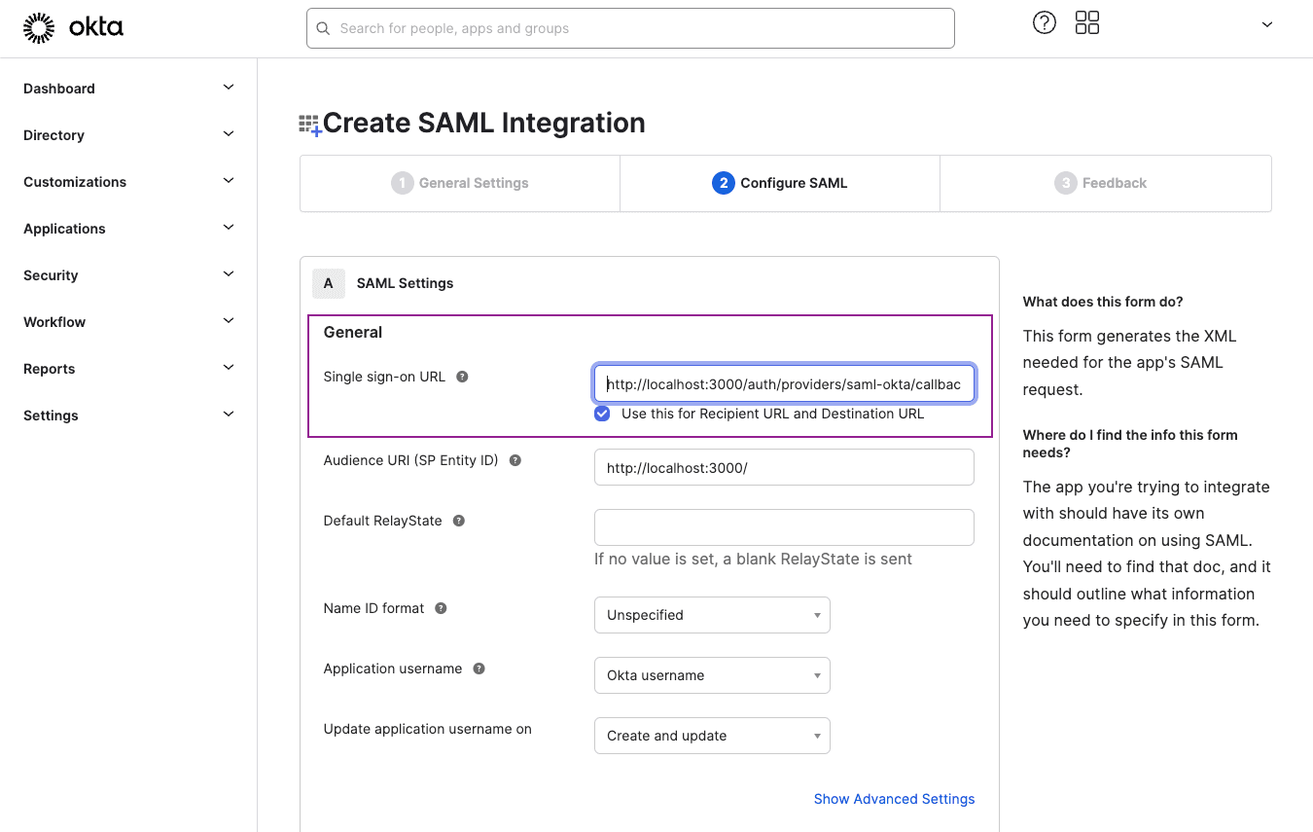This screenshot has height=832, width=1313.
Task: Click help icon beside Default RelayState
Action: 459,521
